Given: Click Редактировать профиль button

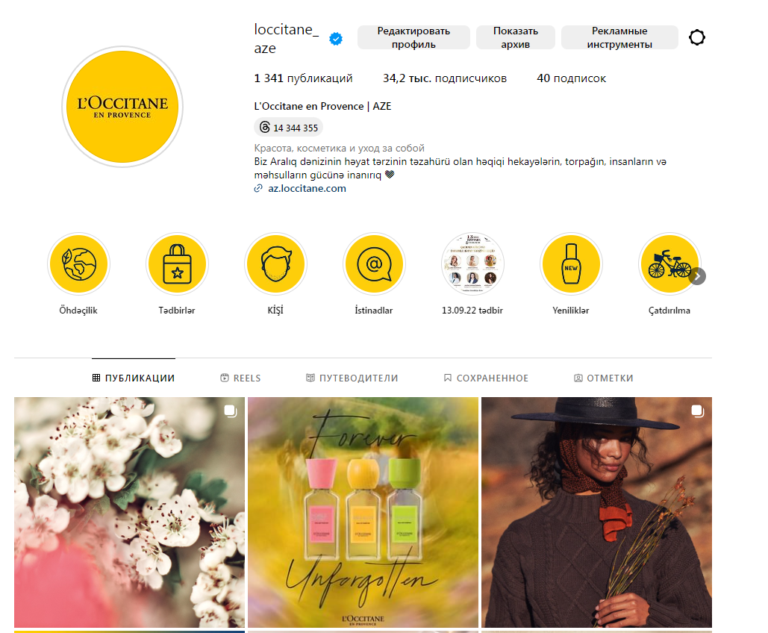Looking at the screenshot, I should point(413,37).
